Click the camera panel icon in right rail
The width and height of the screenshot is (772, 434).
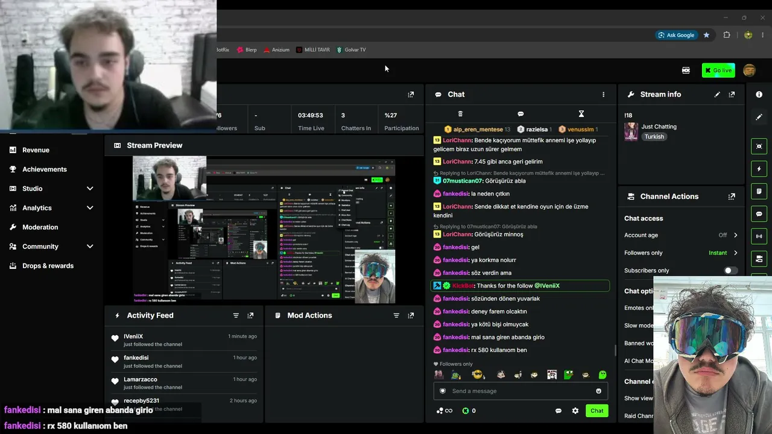pyautogui.click(x=759, y=259)
